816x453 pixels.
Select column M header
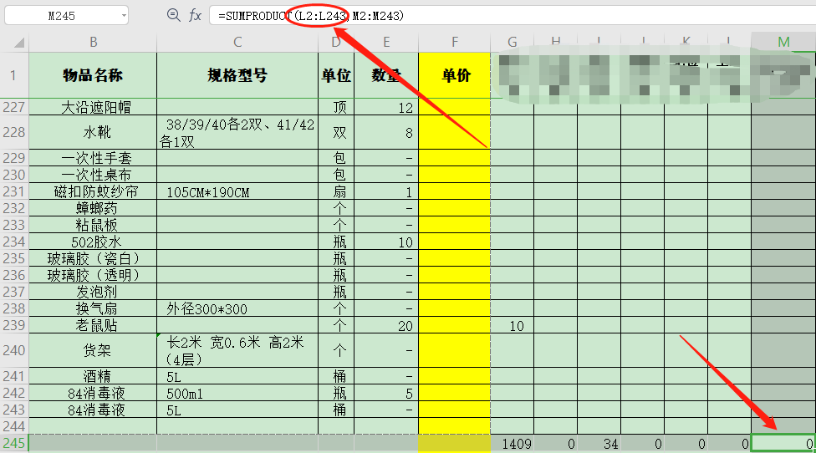(783, 42)
